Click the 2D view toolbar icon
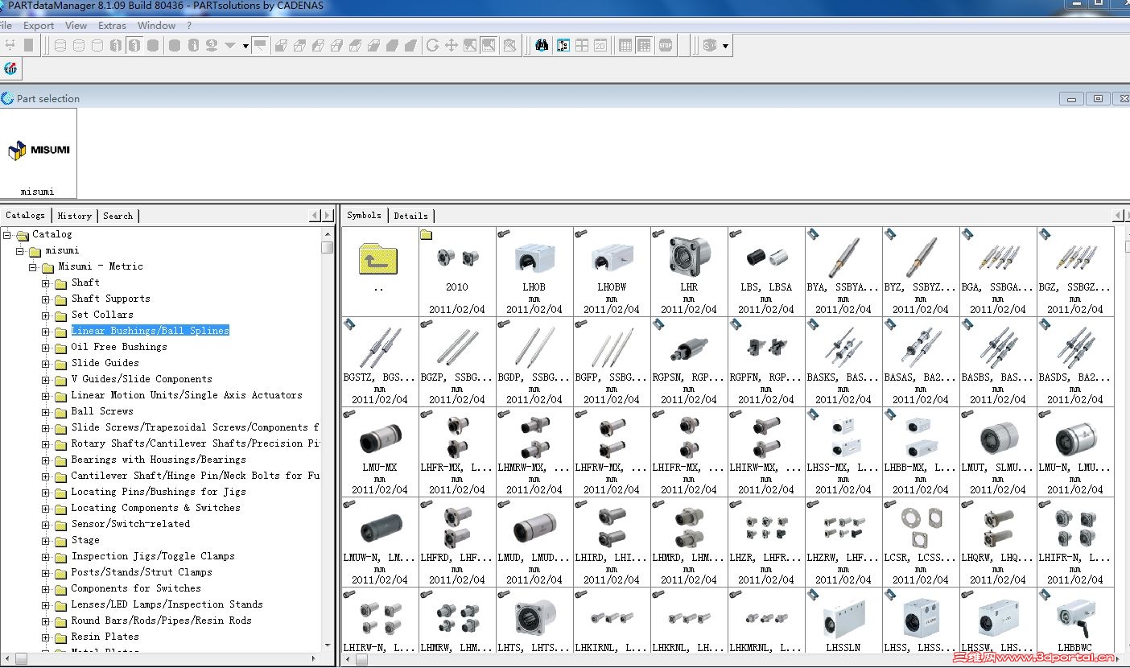This screenshot has height=668, width=1130. click(x=600, y=46)
